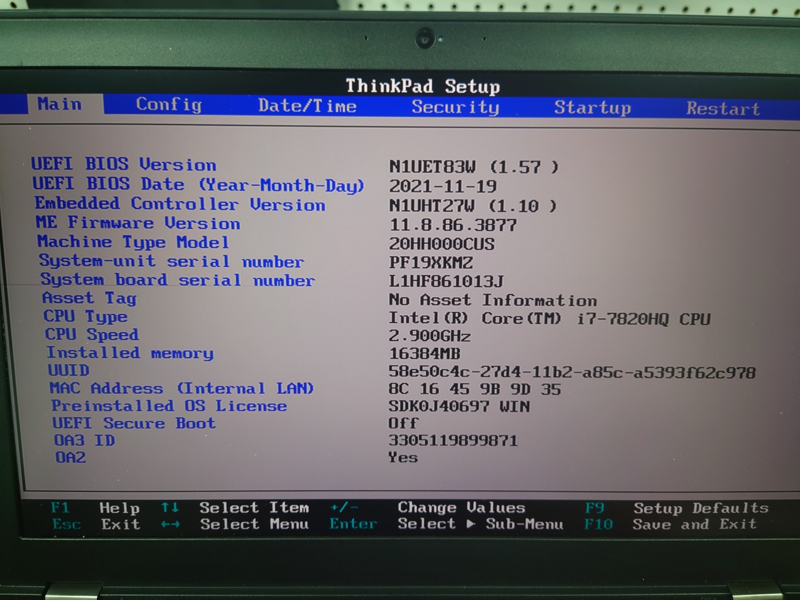Screen dimensions: 800x600
Task: Select controller value N1UHT27W (1.10)
Action: pos(472,205)
